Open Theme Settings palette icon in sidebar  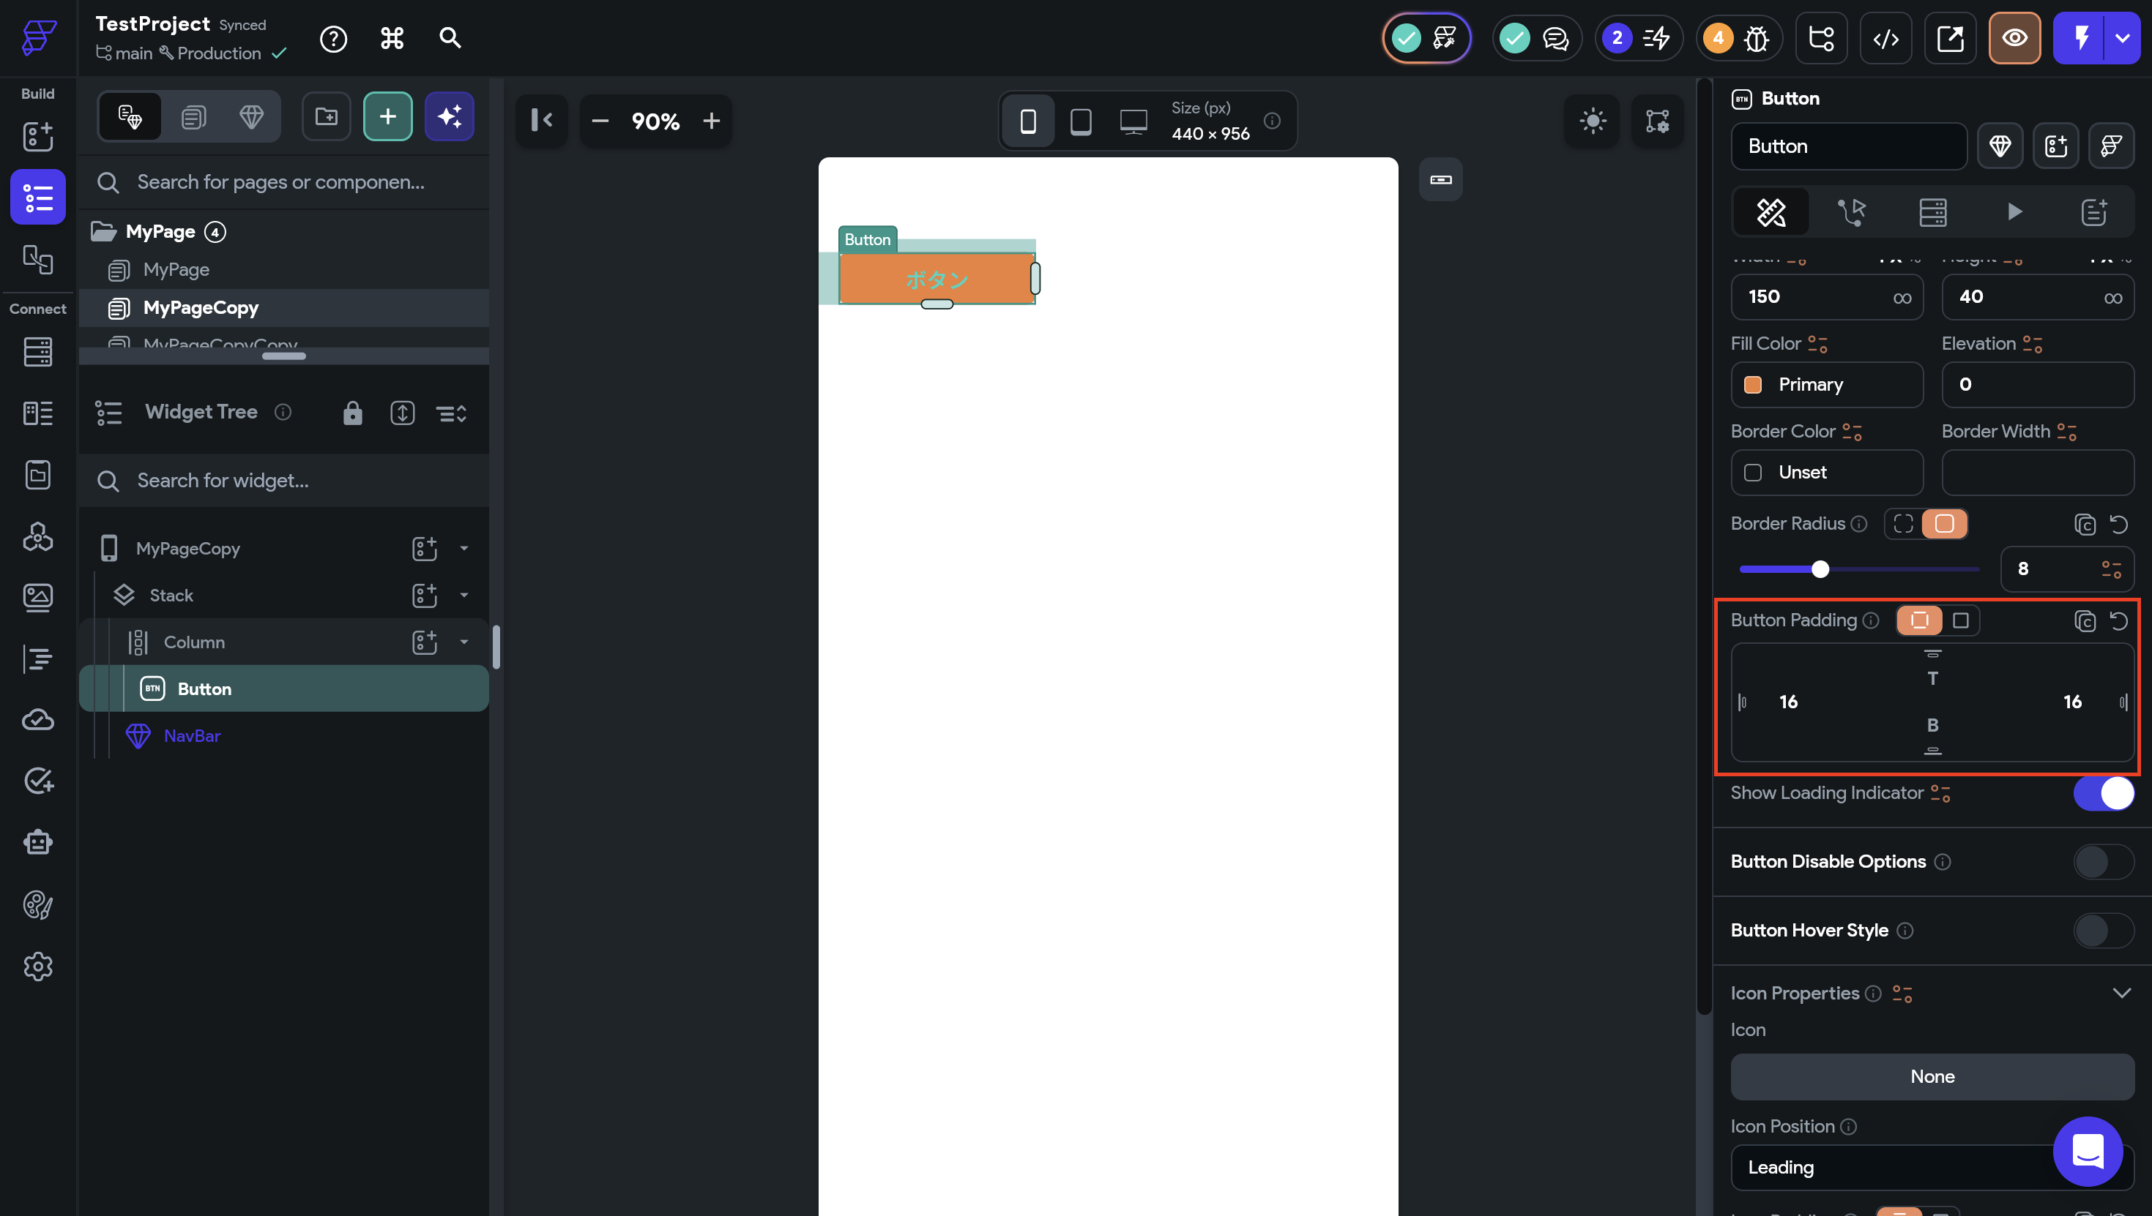(x=37, y=904)
